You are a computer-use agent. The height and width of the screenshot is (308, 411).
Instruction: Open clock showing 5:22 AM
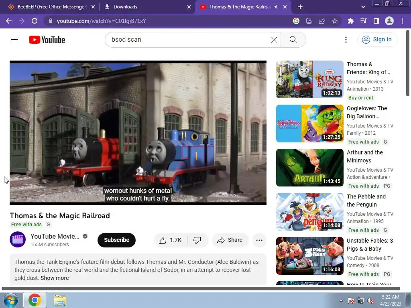(x=391, y=300)
